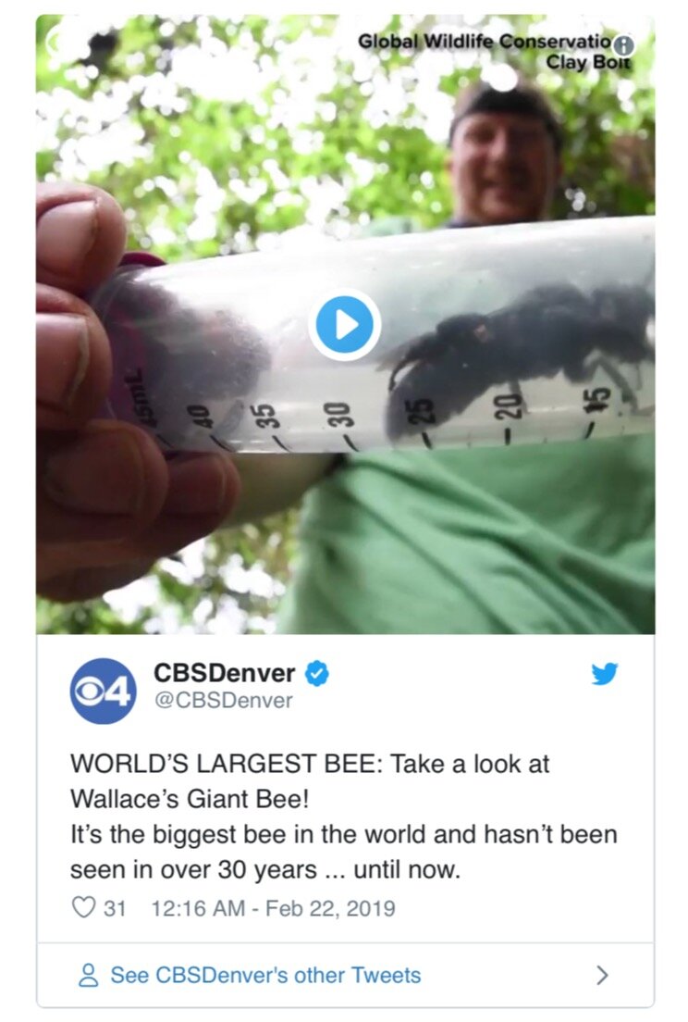The width and height of the screenshot is (688, 1022).
Task: Select the 'hasn't been seen in over 30 years' line
Action: coord(344,852)
